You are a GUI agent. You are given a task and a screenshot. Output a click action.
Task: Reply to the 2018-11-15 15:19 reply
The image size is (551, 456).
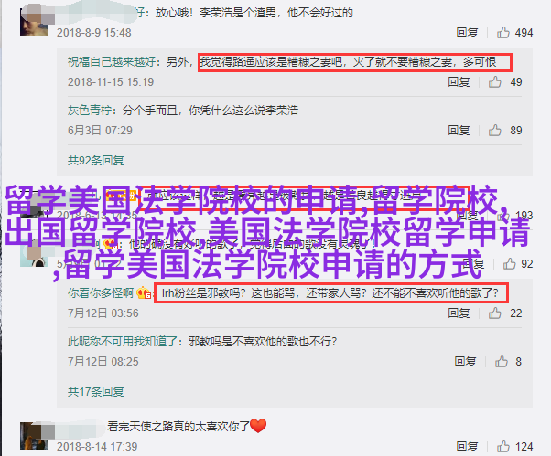pos(459,81)
